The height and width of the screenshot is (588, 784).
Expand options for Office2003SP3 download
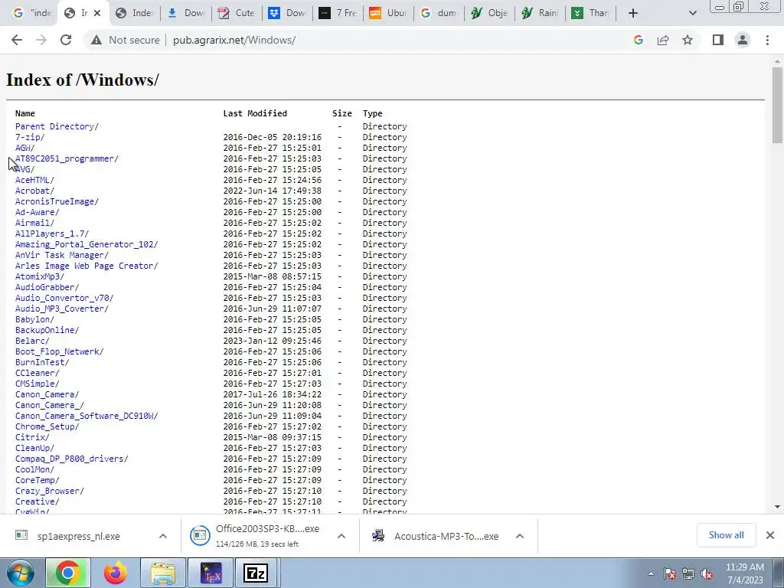pyautogui.click(x=341, y=536)
